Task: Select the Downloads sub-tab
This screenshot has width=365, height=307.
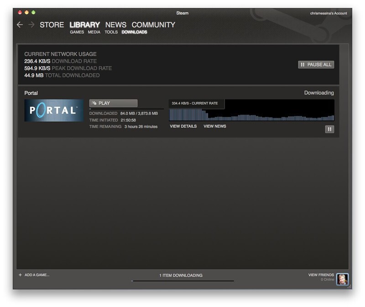Action: pos(134,32)
